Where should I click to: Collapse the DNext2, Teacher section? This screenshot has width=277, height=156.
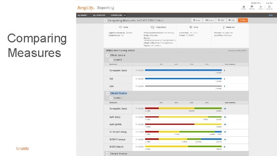pos(107,93)
